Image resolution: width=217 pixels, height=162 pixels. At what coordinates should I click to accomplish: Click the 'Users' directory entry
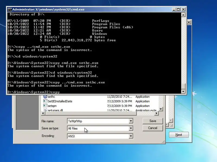pyautogui.click(x=97, y=31)
